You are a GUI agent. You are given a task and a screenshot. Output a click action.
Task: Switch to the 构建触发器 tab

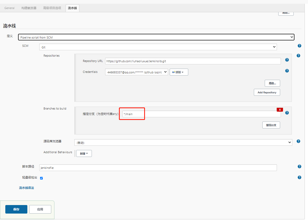(x=29, y=8)
